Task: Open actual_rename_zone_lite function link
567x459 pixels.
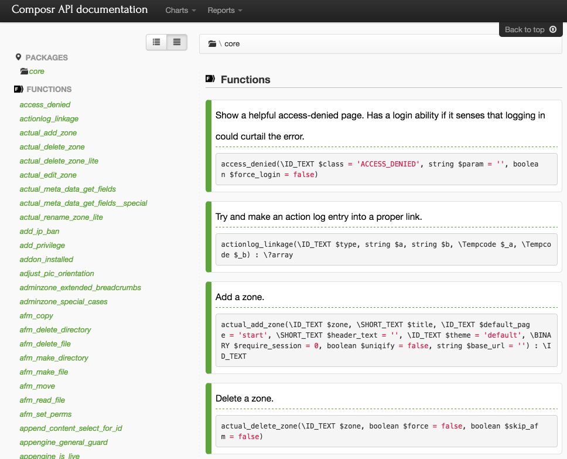Action: pyautogui.click(x=61, y=217)
